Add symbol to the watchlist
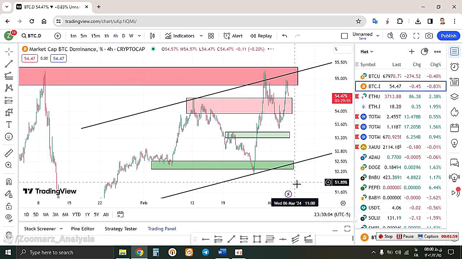462x259 pixels. point(411,51)
